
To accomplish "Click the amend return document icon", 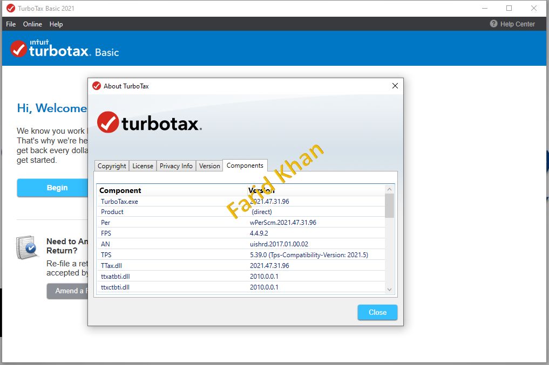I will tap(26, 247).
